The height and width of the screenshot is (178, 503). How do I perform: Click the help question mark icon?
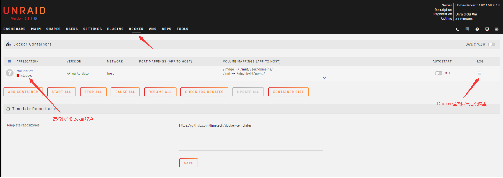pos(477,29)
